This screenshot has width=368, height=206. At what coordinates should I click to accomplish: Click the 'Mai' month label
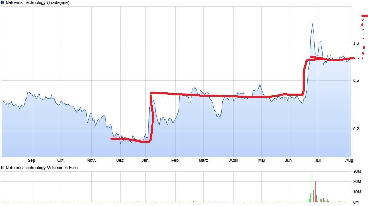tap(262, 161)
